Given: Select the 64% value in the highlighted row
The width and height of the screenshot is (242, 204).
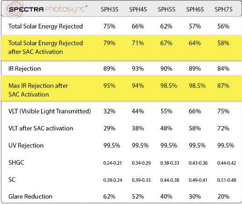Looking at the screenshot, I should point(195,43).
